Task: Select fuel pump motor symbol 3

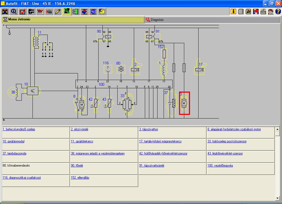Action: (x=184, y=103)
